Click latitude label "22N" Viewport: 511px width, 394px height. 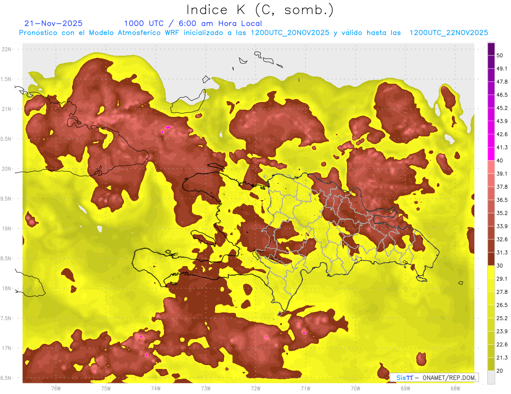click(7, 49)
